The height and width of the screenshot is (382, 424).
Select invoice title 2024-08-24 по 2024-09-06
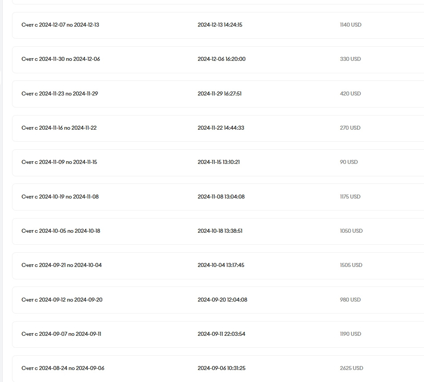(x=63, y=368)
